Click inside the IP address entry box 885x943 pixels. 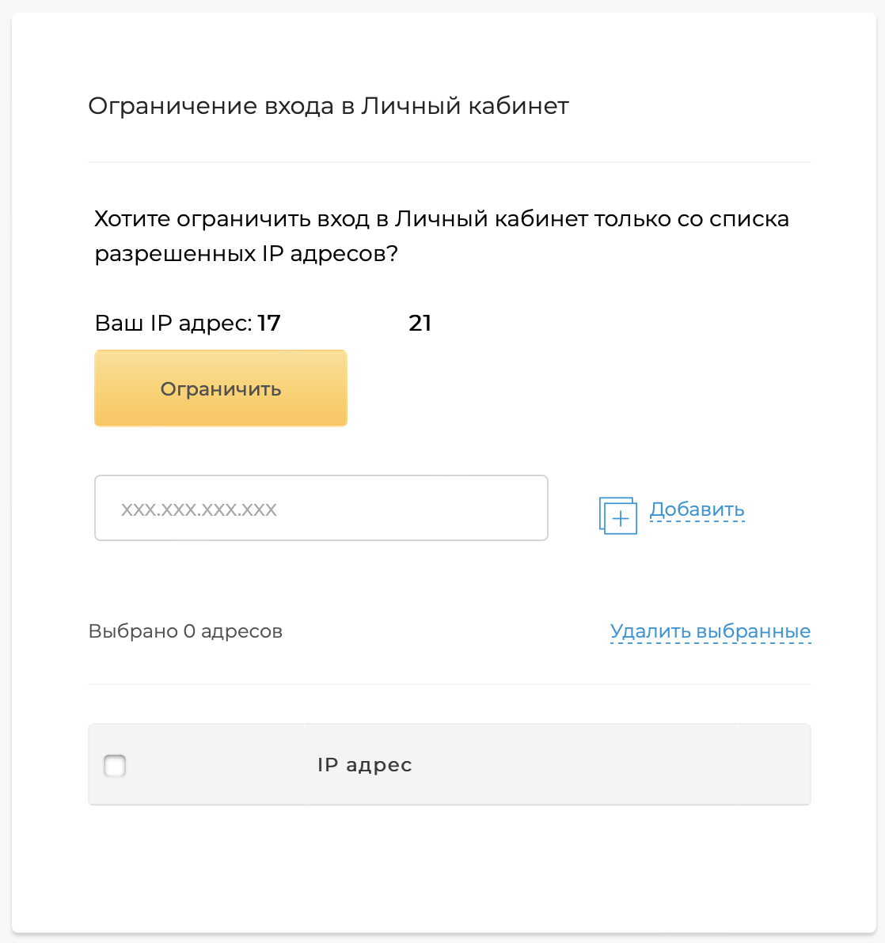(x=321, y=508)
